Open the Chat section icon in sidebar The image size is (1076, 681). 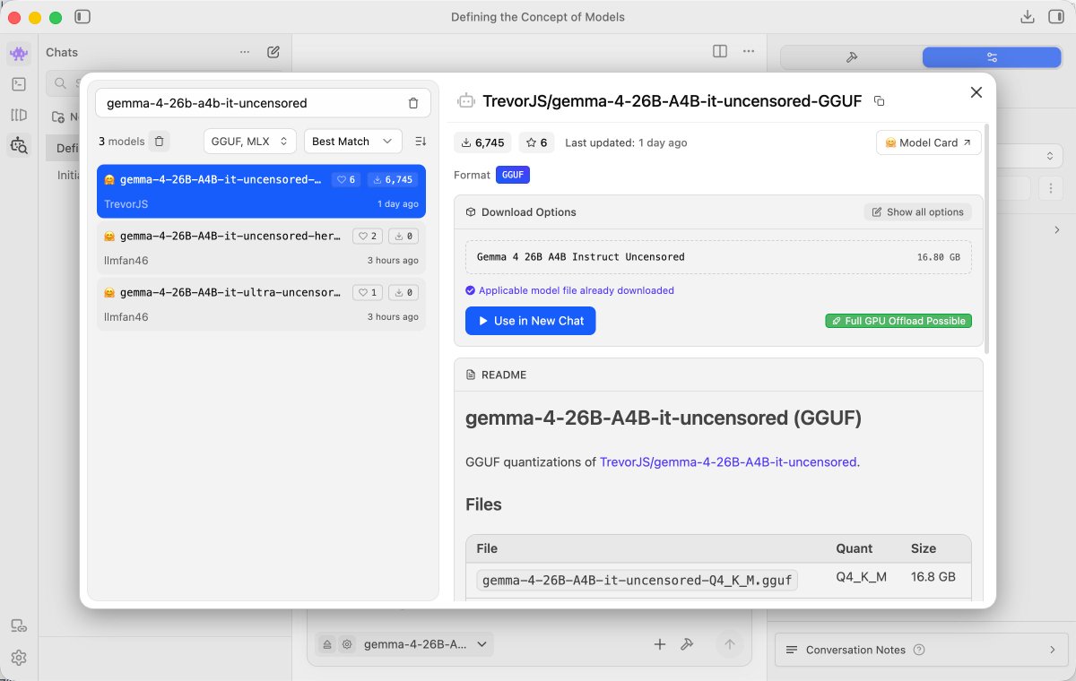pyautogui.click(x=19, y=54)
